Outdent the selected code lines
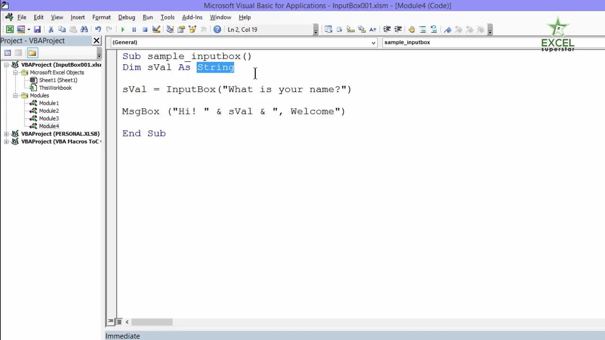 point(398,29)
